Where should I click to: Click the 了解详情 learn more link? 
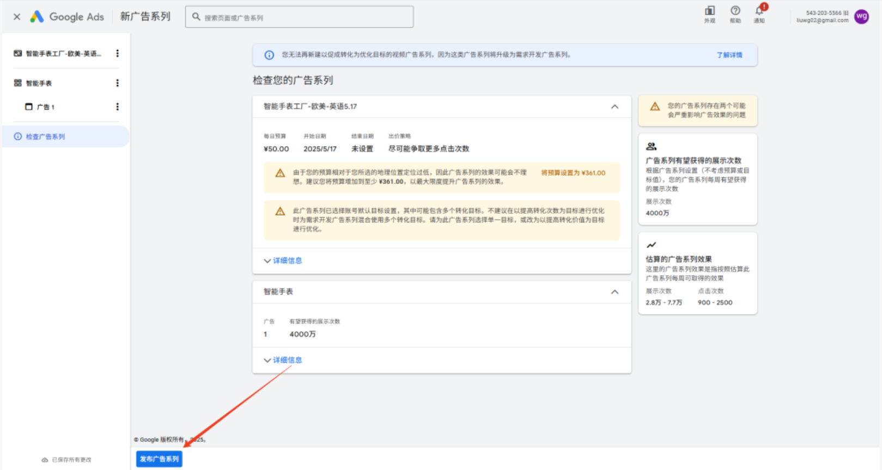coord(729,55)
